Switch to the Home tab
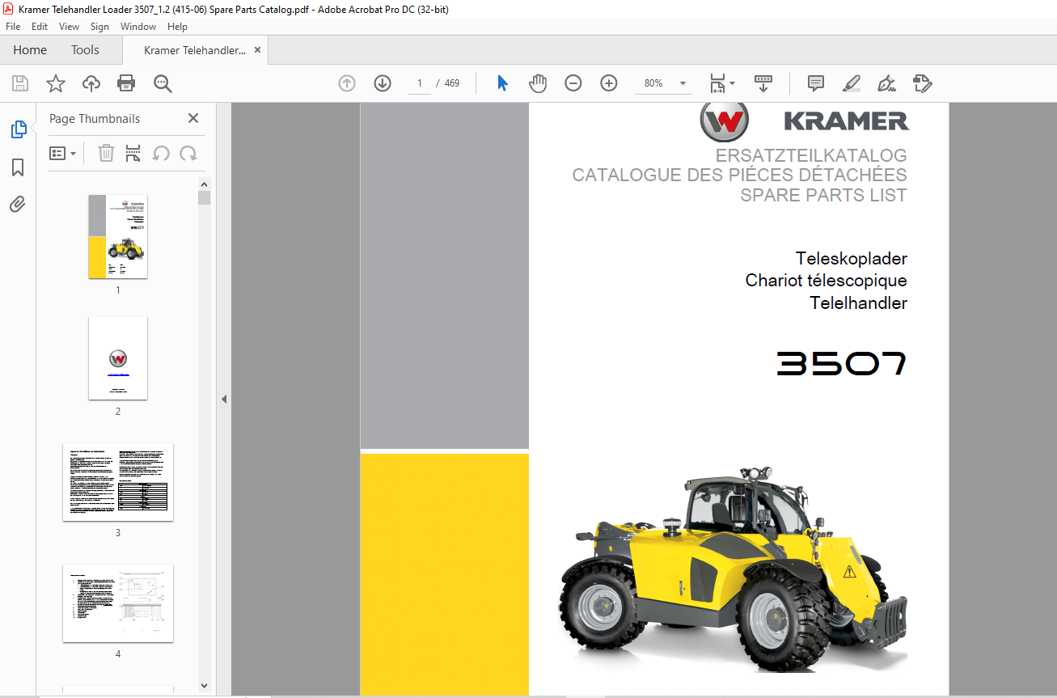Screen dimensions: 1057x698 [30, 50]
